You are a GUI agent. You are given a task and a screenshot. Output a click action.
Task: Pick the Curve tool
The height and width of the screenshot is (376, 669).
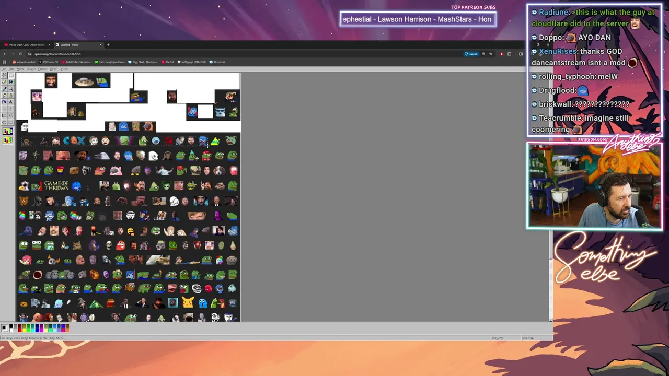11,109
